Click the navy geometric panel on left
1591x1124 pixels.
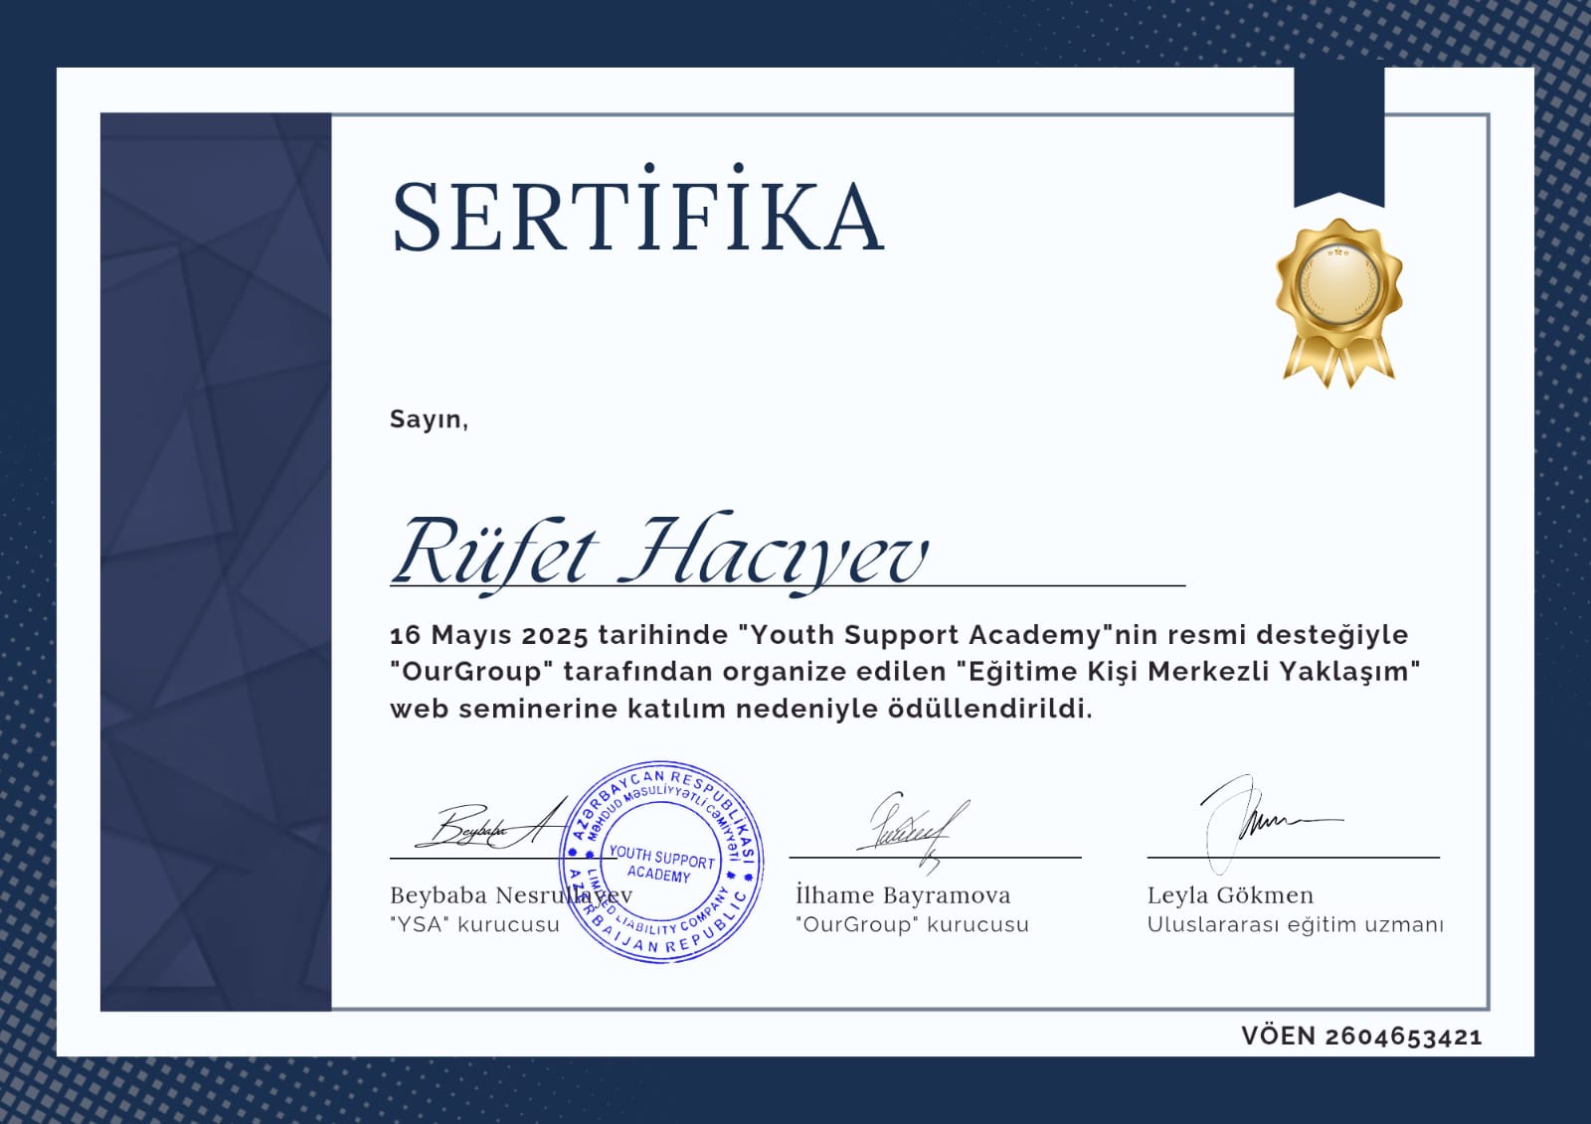point(216,562)
